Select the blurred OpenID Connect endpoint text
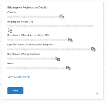Image resolution: width=106 pixels, height=102 pixels. [49, 49]
